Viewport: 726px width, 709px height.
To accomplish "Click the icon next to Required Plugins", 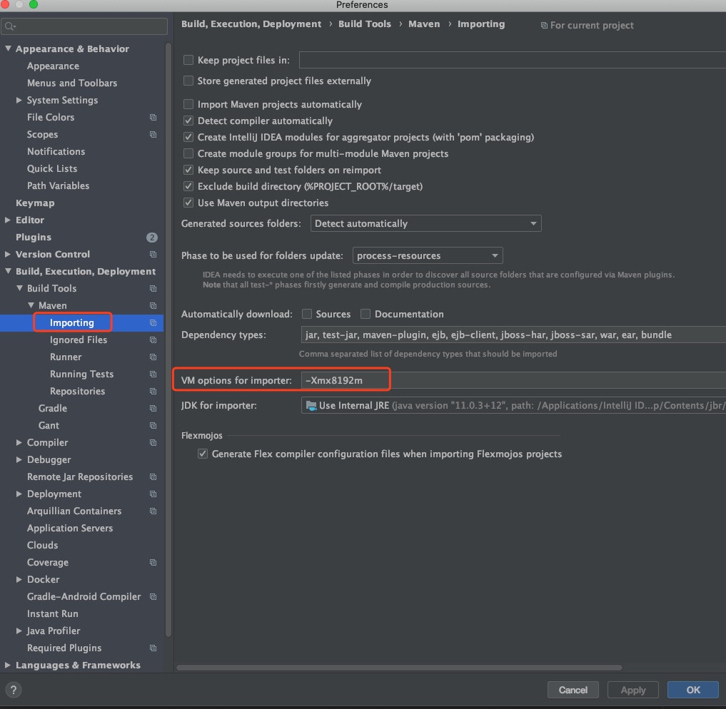I will 153,648.
